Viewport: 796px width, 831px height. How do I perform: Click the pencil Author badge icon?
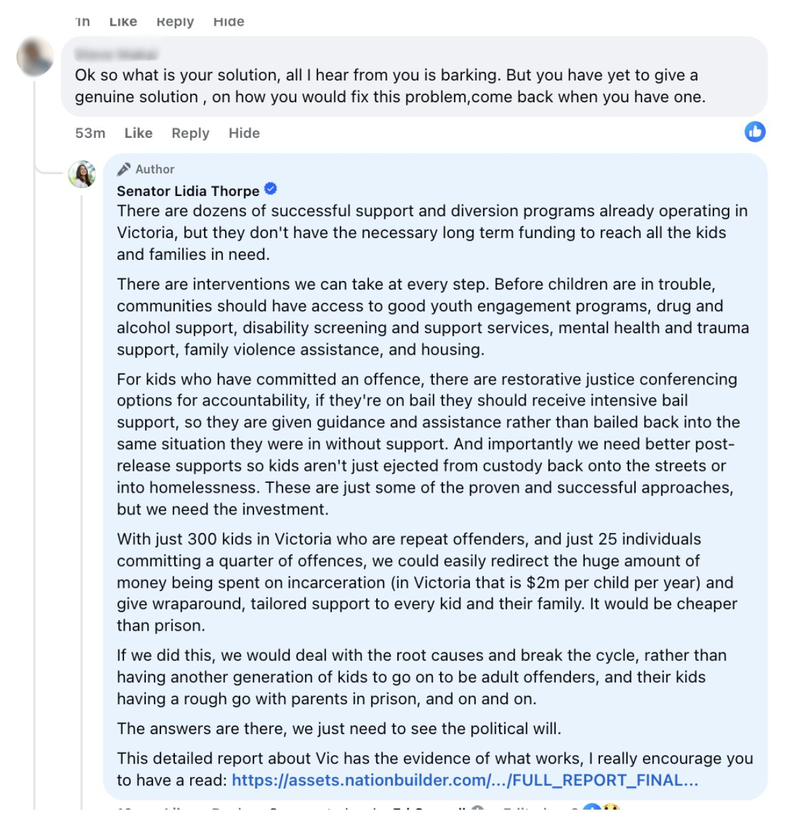[x=123, y=169]
